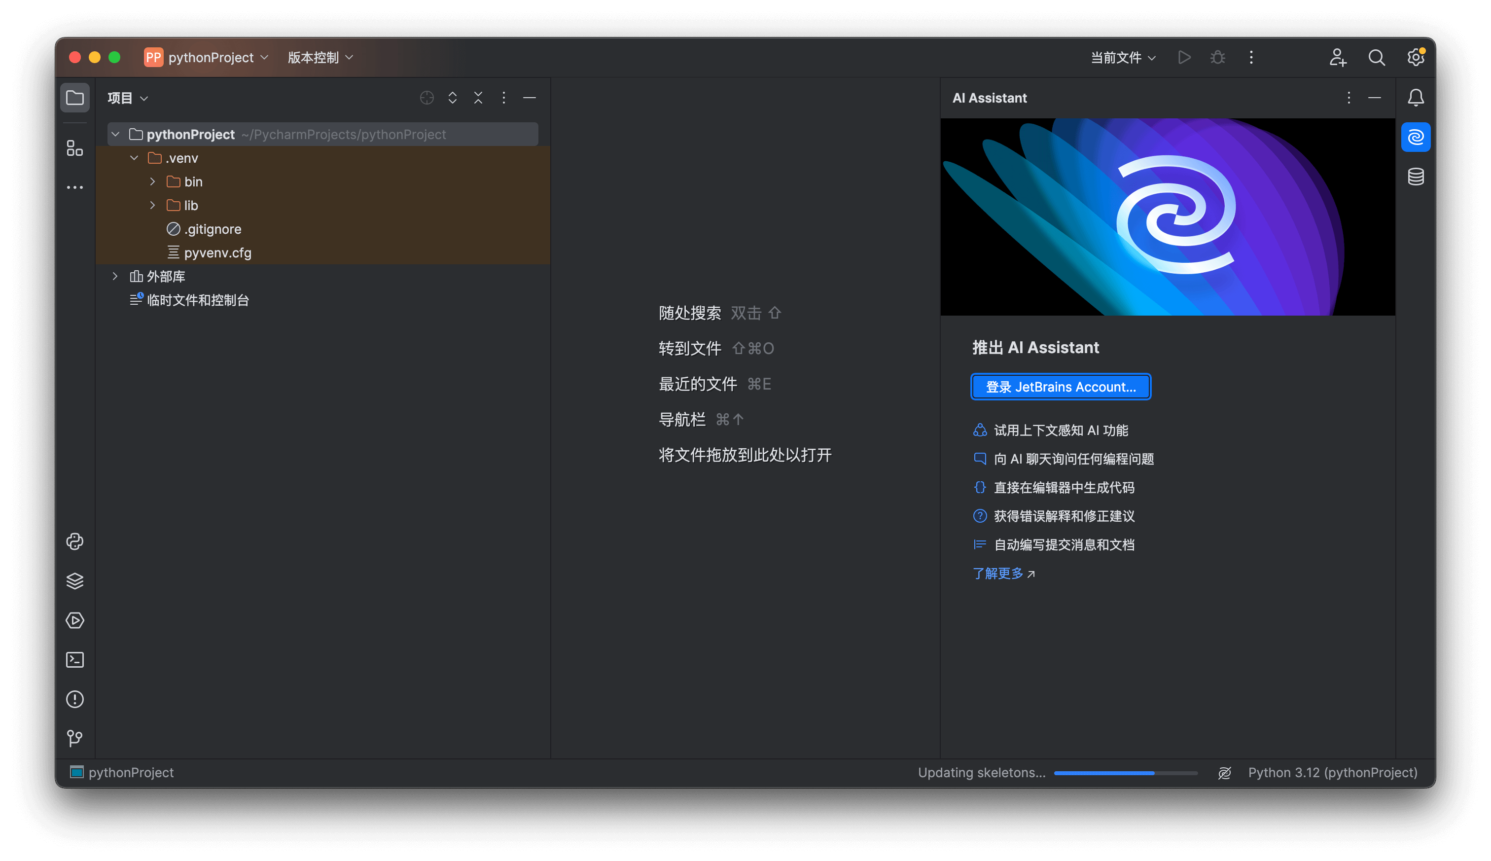Click Select Opened File crosshair icon
This screenshot has width=1491, height=861.
pos(427,98)
